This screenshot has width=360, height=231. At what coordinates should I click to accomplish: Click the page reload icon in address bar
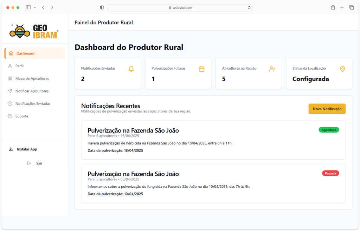(x=249, y=7)
